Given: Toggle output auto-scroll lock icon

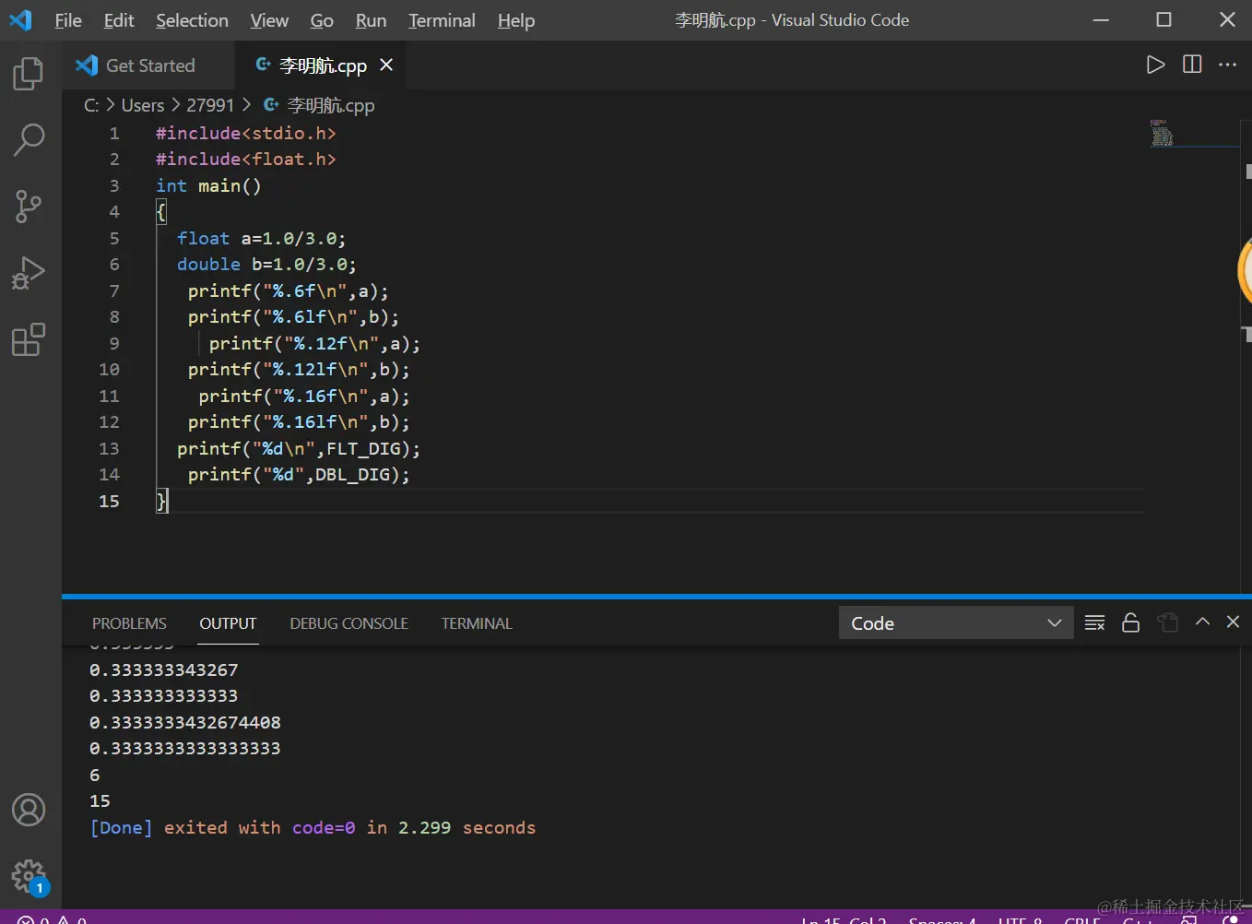Looking at the screenshot, I should pyautogui.click(x=1130, y=622).
